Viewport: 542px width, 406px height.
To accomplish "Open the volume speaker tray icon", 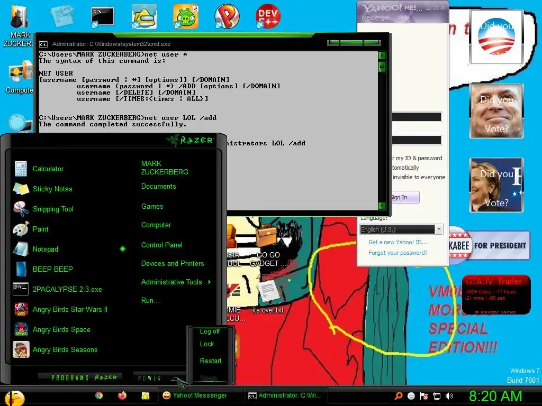I will point(449,396).
